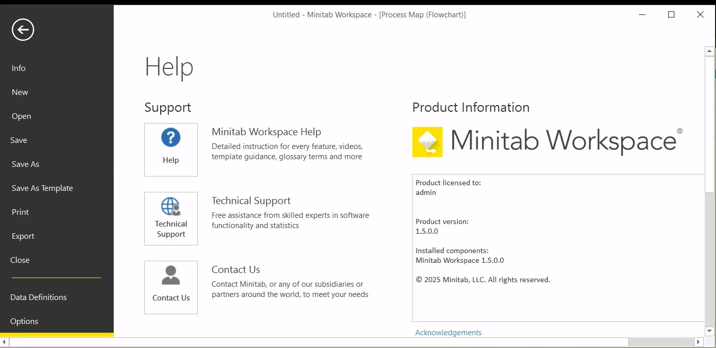Minimize the Minitab Workspace window

(x=643, y=15)
